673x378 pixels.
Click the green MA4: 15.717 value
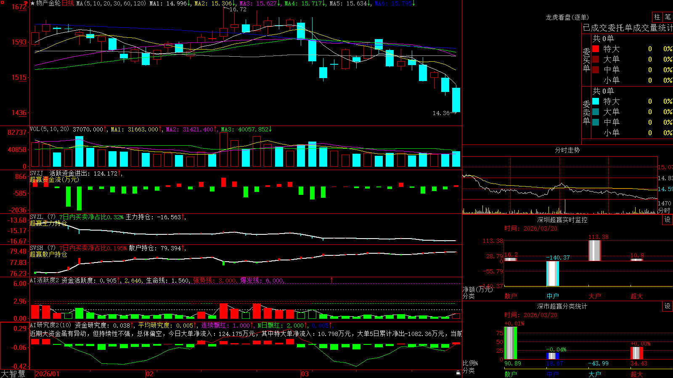click(305, 3)
